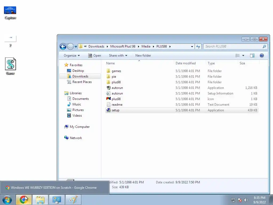The height and width of the screenshot is (205, 273).
Task: Open Recent Places in navigation pane
Action: [82, 82]
